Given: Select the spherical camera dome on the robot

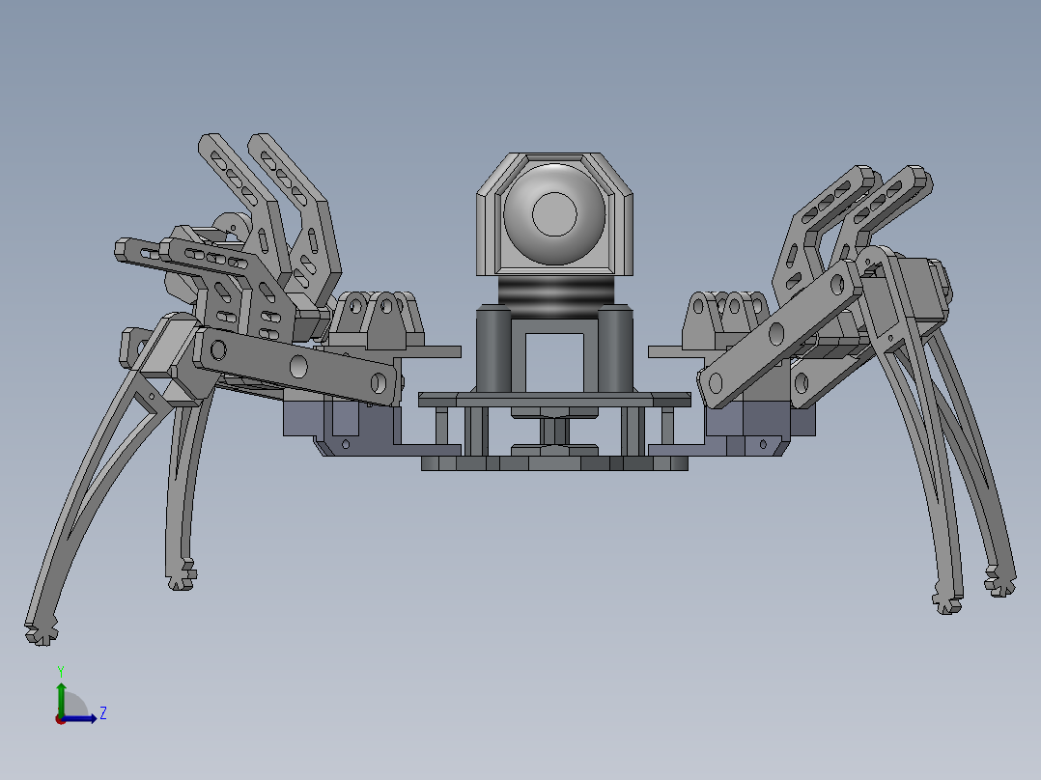Looking at the screenshot, I should [554, 213].
